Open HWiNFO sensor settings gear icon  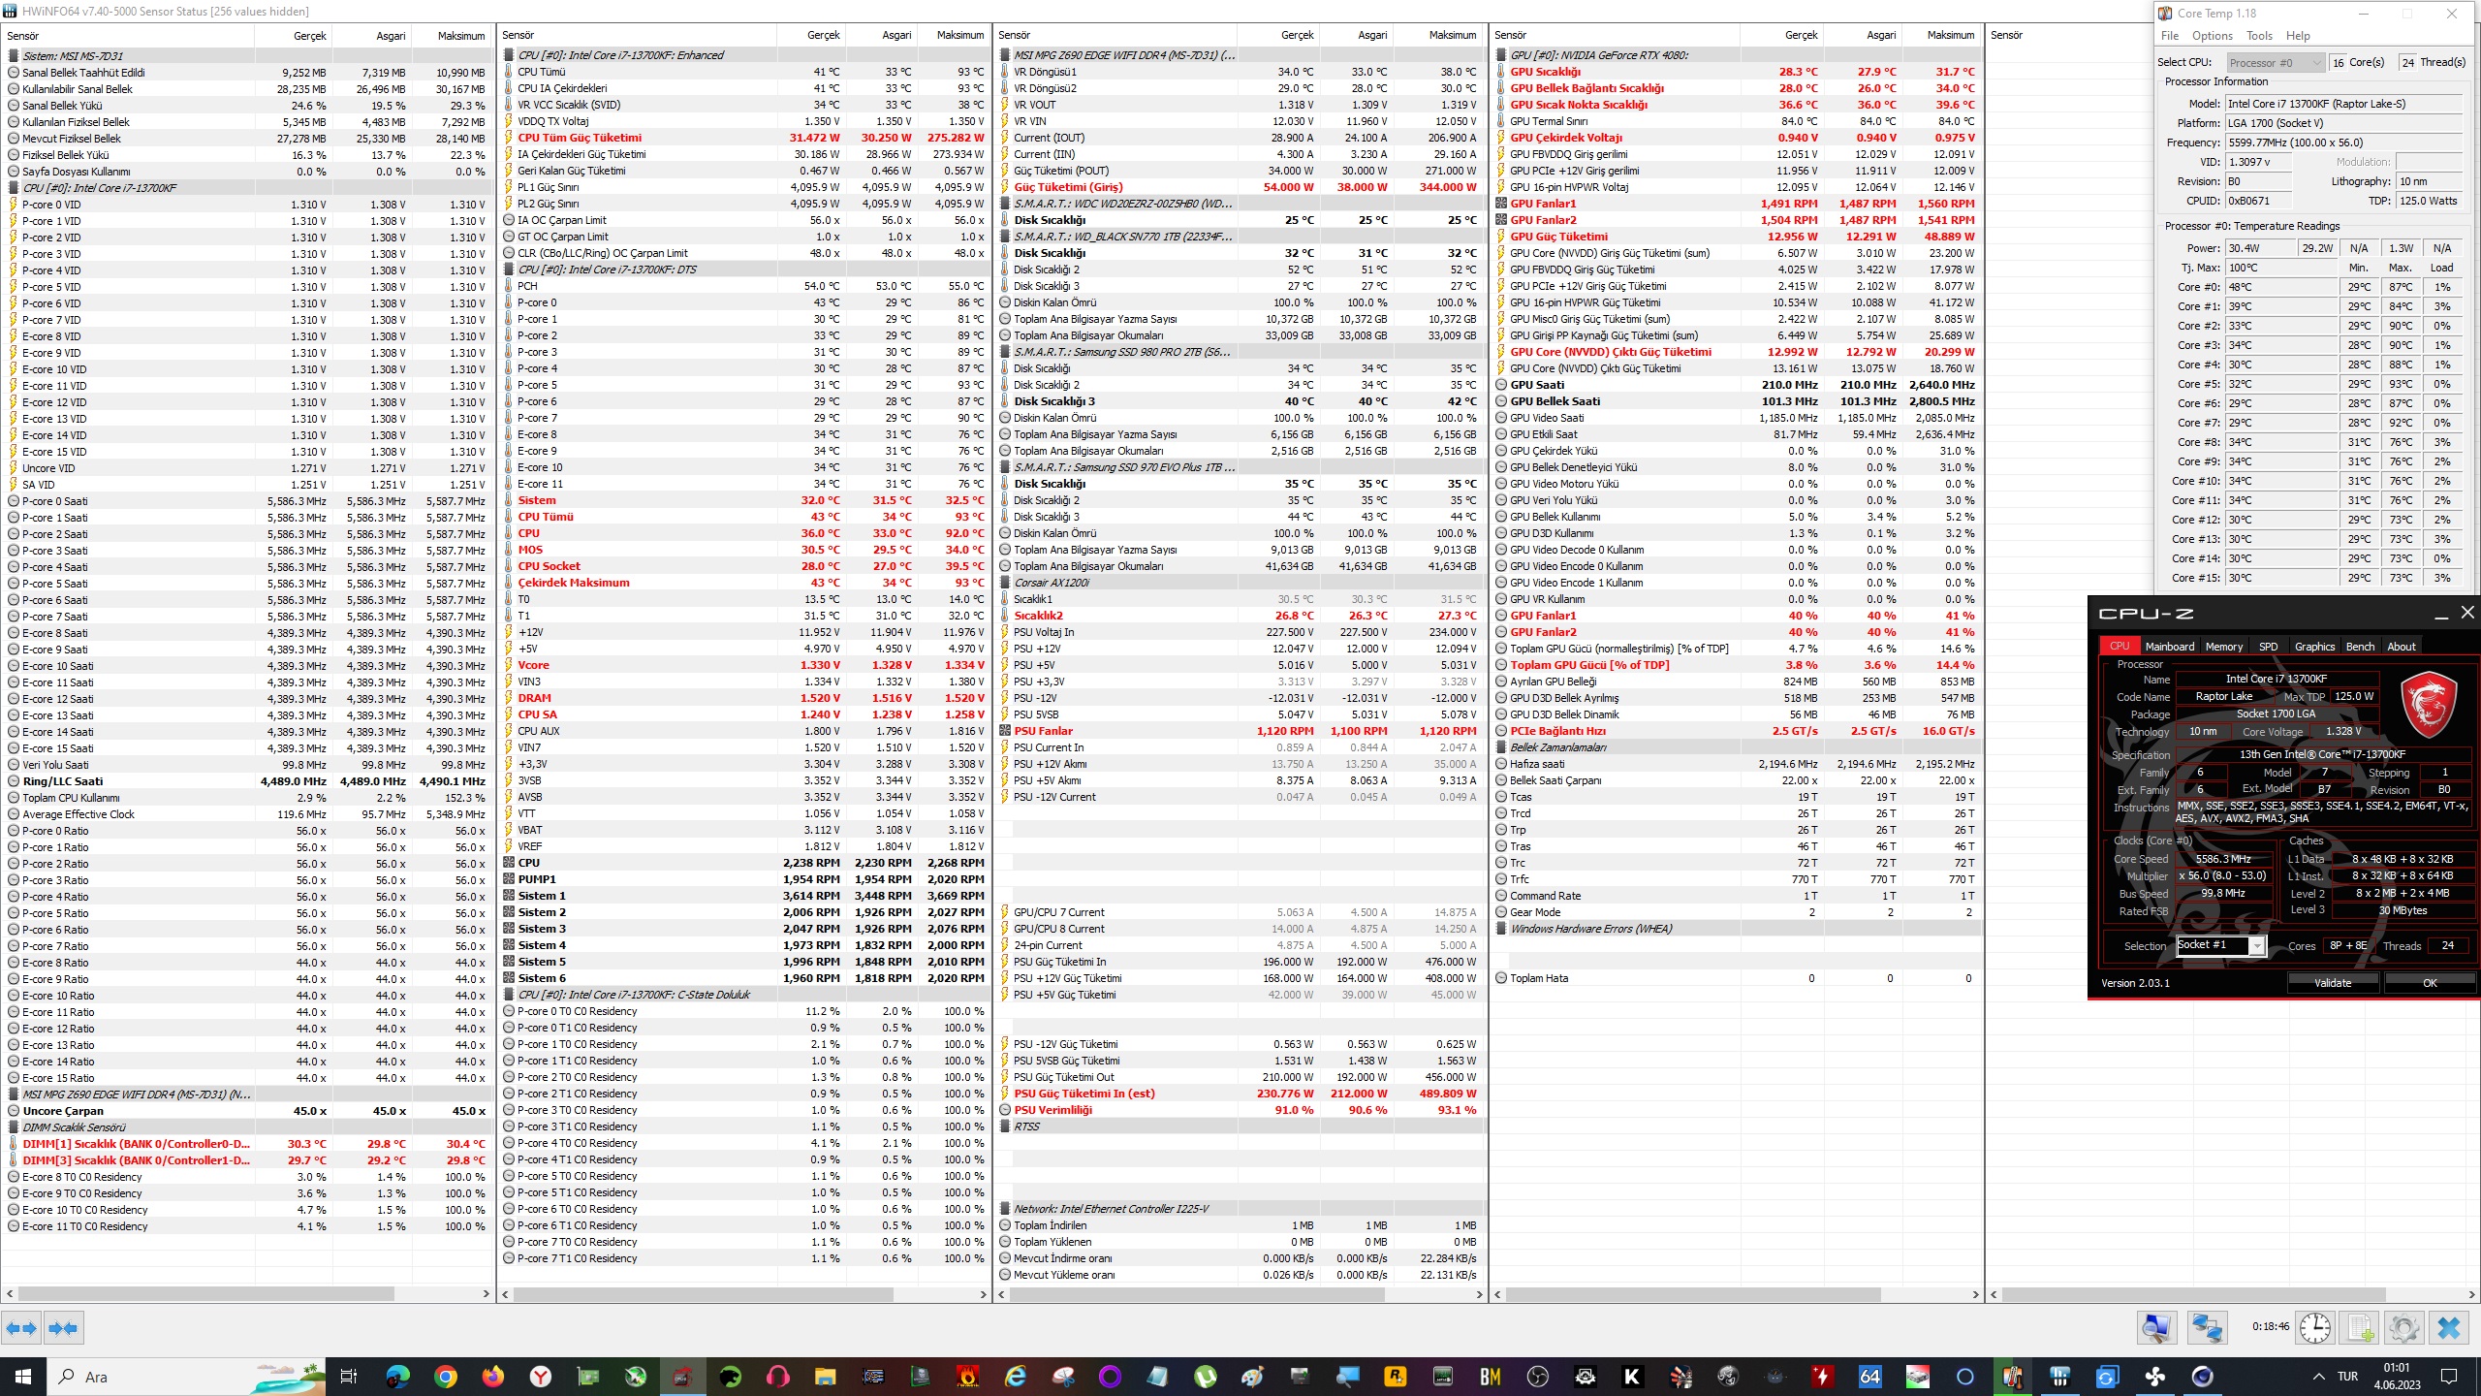pyautogui.click(x=2404, y=1327)
